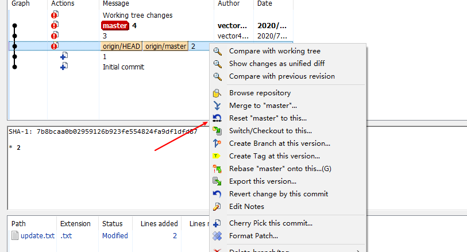
Task: Select Compare with previous revision
Action: coord(281,76)
